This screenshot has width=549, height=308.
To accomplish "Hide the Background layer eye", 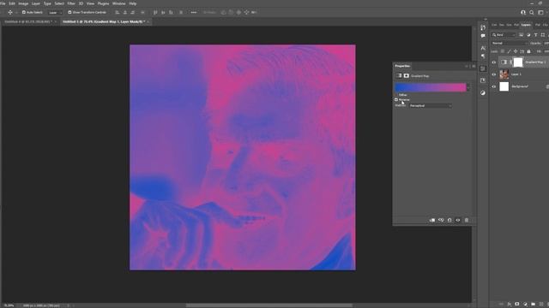I will click(x=494, y=86).
